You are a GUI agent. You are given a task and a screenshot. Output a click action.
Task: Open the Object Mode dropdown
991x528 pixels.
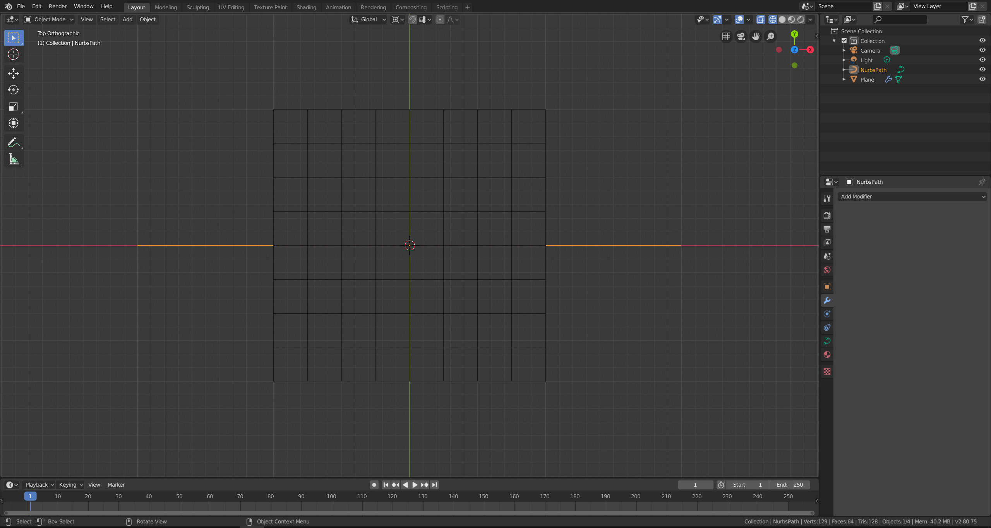pyautogui.click(x=50, y=19)
